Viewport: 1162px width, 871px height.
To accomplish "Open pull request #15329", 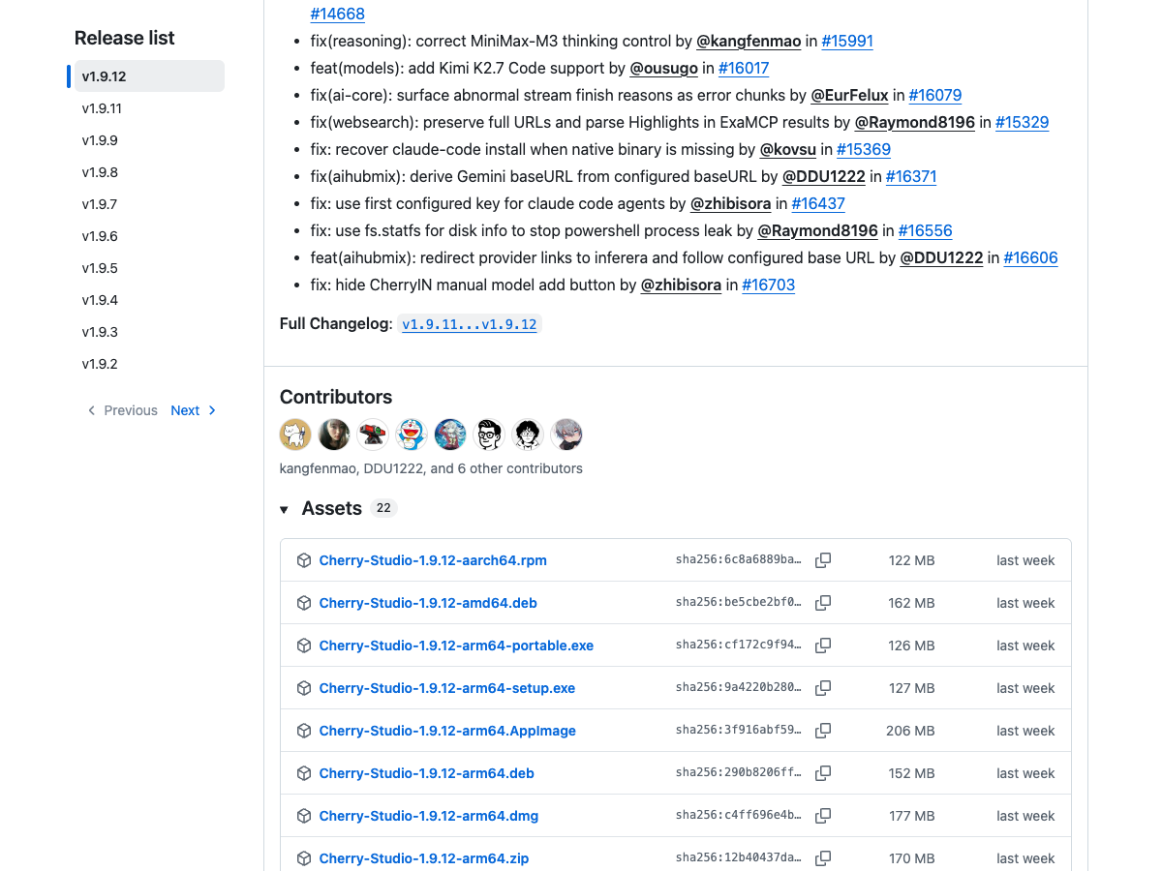I will point(1023,122).
